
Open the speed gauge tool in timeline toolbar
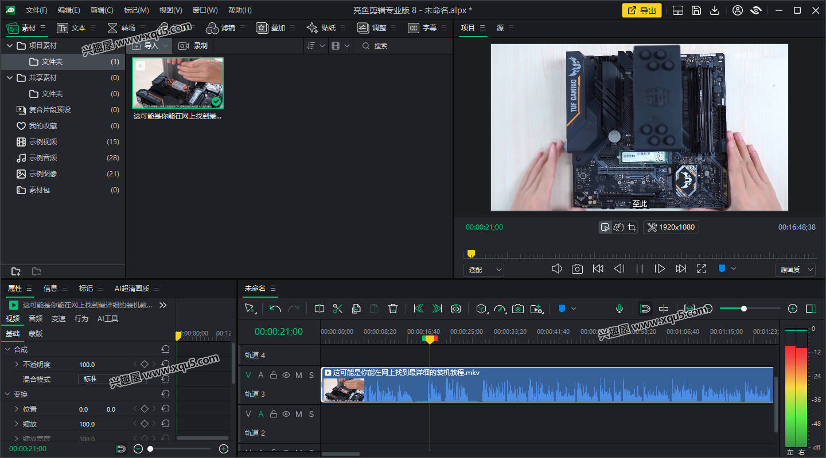(500, 309)
